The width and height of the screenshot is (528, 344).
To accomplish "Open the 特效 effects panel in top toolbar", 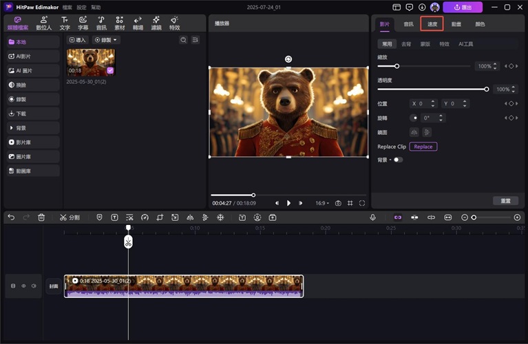I will [174, 23].
